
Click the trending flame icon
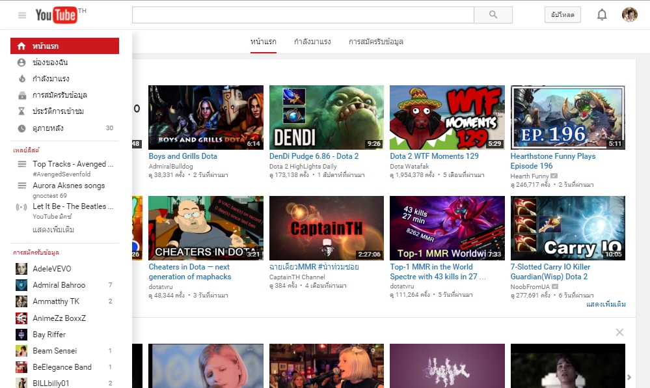21,78
